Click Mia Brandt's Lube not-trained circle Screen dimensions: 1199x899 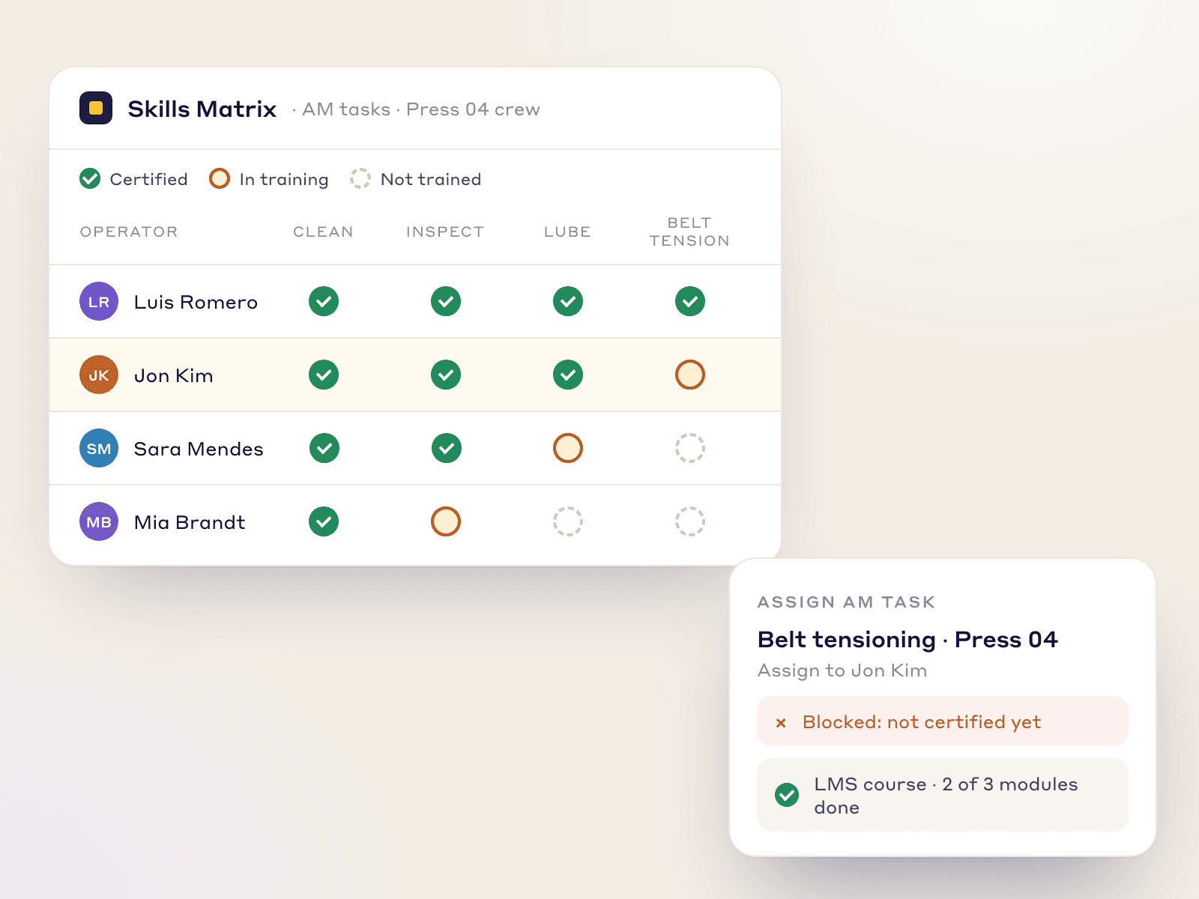click(x=568, y=521)
